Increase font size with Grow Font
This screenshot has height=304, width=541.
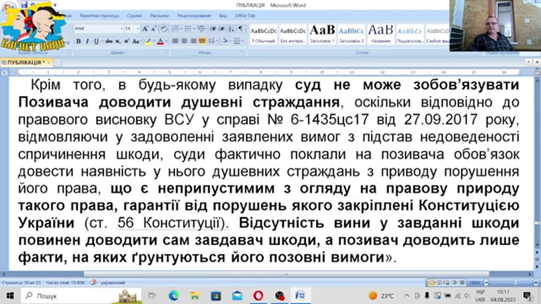point(145,29)
